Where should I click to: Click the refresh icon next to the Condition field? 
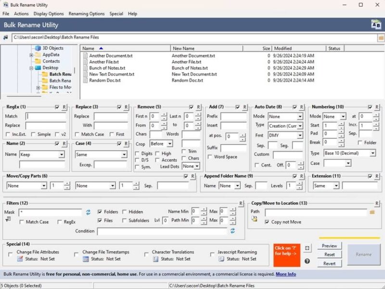233,231
